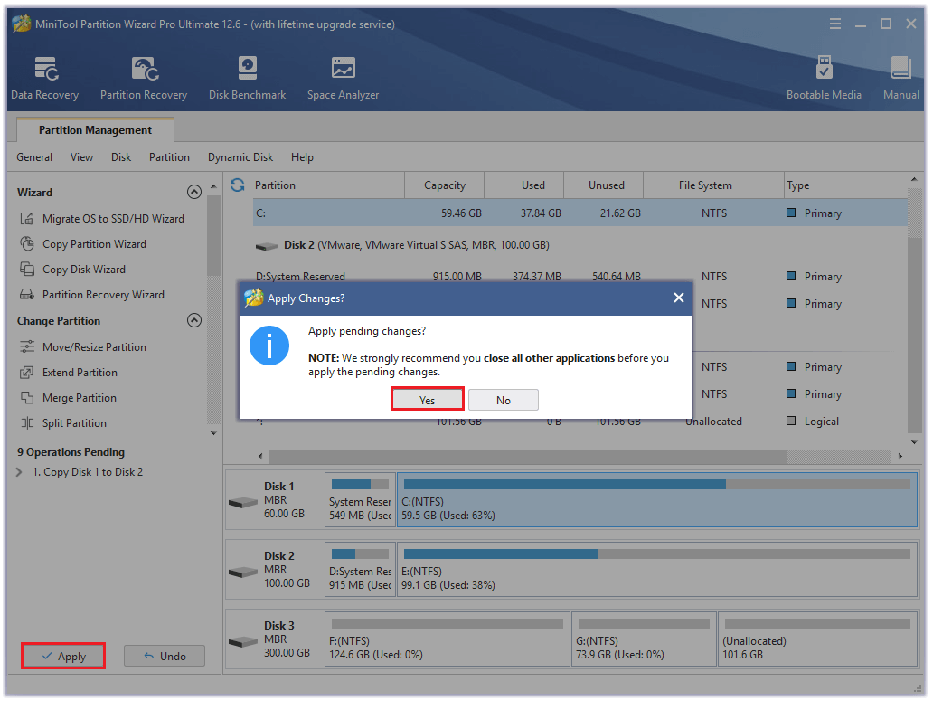The height and width of the screenshot is (701, 933).
Task: Select the D:System Res block on Disk 2
Action: [360, 570]
